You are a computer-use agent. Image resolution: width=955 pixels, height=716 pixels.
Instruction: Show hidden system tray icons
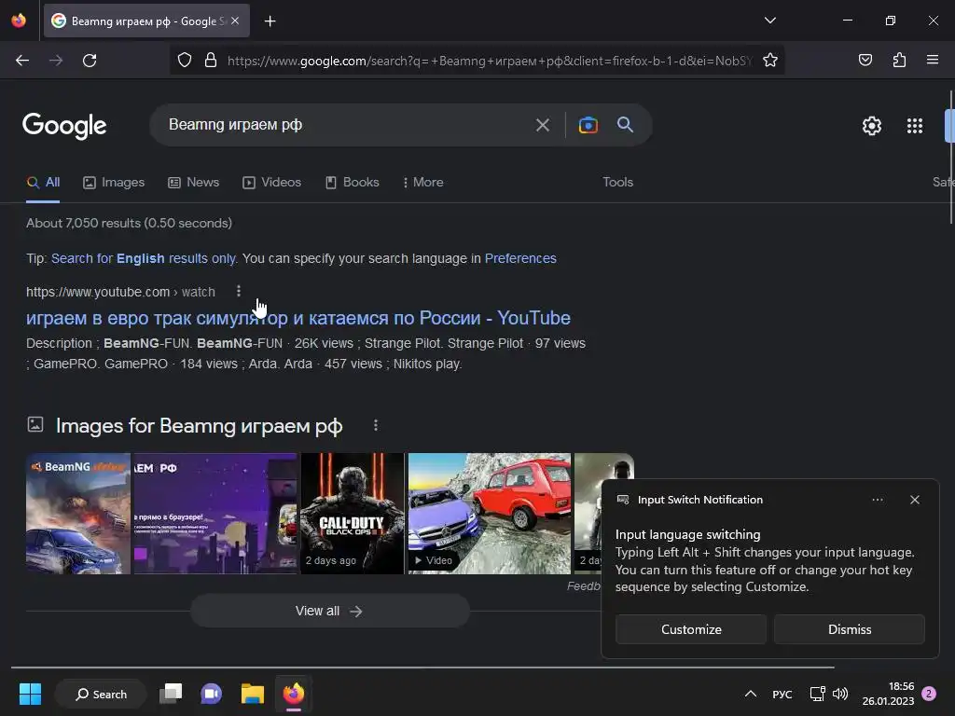(751, 694)
